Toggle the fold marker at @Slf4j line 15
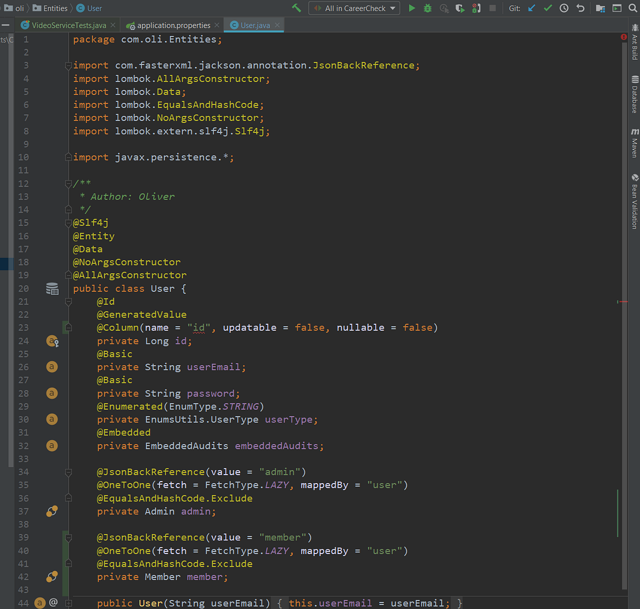 (68, 223)
